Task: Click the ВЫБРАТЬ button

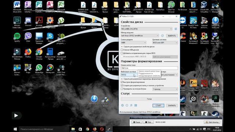Action: tap(172, 36)
